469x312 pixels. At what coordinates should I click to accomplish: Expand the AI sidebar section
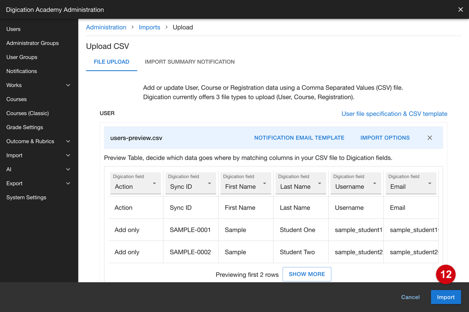pos(39,169)
